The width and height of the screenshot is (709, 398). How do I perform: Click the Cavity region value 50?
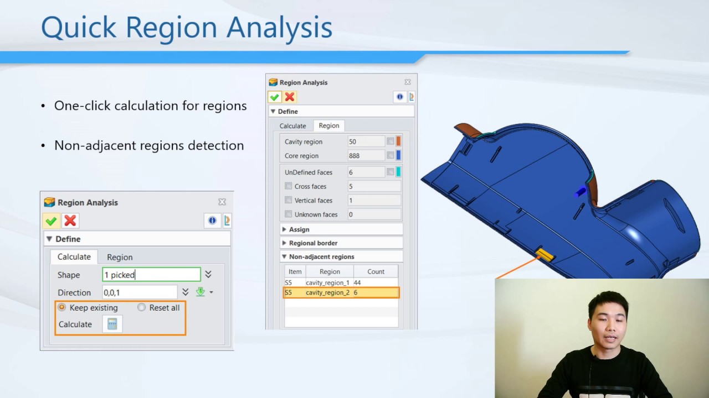(x=366, y=142)
